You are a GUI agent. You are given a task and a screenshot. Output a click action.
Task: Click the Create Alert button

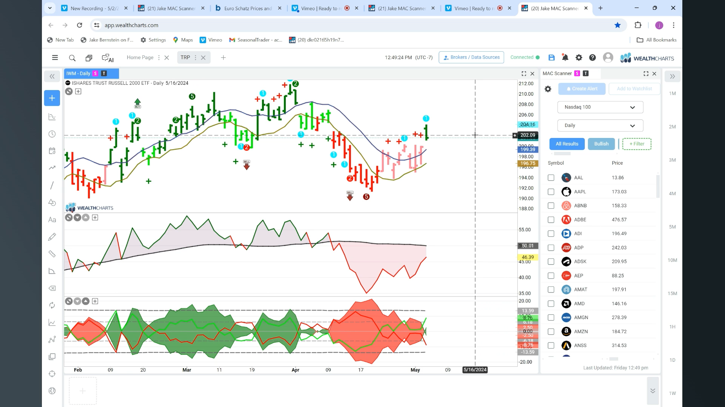coord(582,89)
